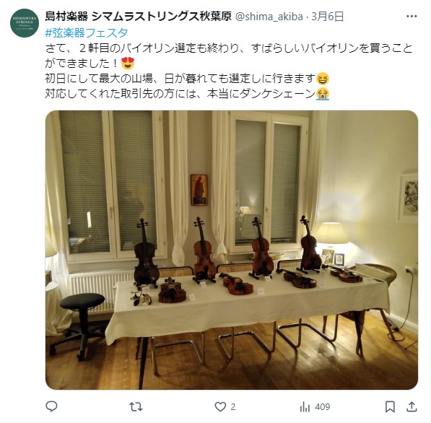Open the Shimamura Strings profile avatar
The width and height of the screenshot is (431, 423).
(25, 23)
